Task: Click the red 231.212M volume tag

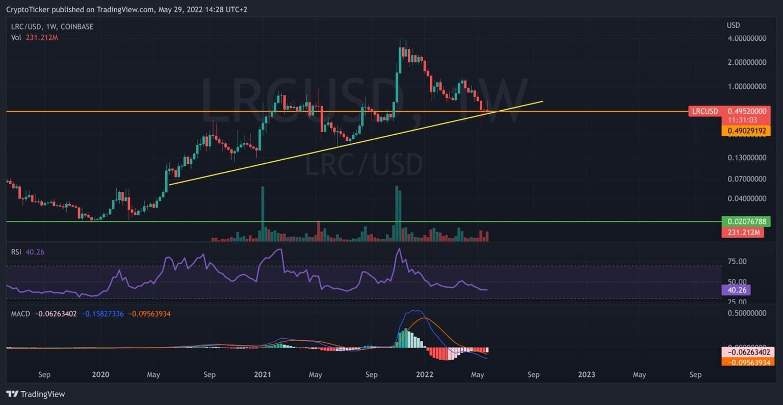Action: pos(742,233)
